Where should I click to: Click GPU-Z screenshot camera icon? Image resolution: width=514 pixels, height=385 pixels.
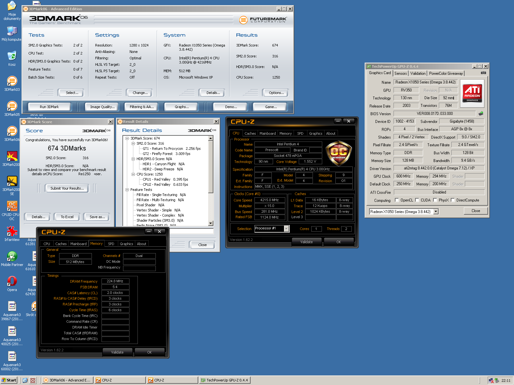coord(483,73)
